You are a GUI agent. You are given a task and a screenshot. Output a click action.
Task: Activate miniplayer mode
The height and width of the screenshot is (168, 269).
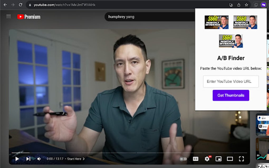(x=218, y=159)
